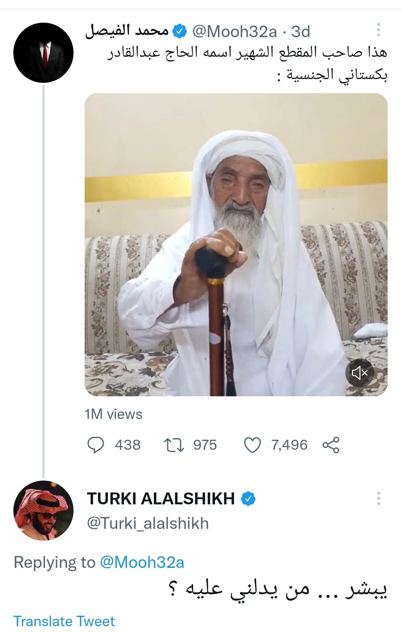
Task: Tap the share icon beside the like count
Action: pyautogui.click(x=331, y=445)
